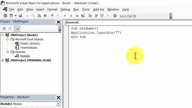192x108 pixels.
Task: Click the View Microsoft Excel toolbar icon
Action: pyautogui.click(x=5, y=16)
